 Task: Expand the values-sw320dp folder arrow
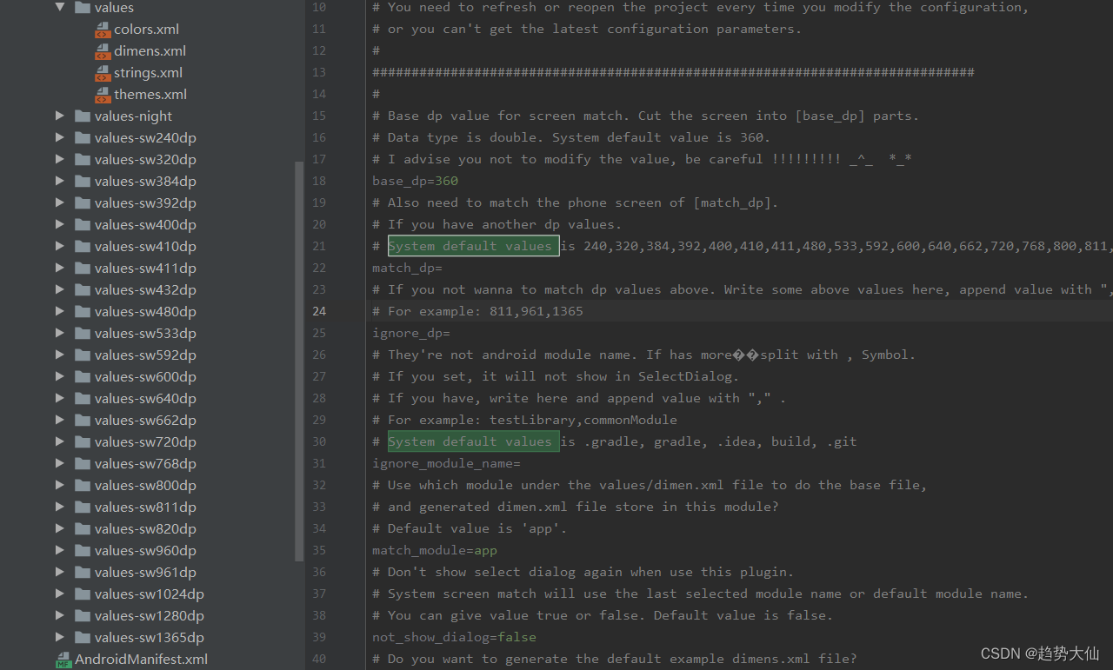click(60, 159)
